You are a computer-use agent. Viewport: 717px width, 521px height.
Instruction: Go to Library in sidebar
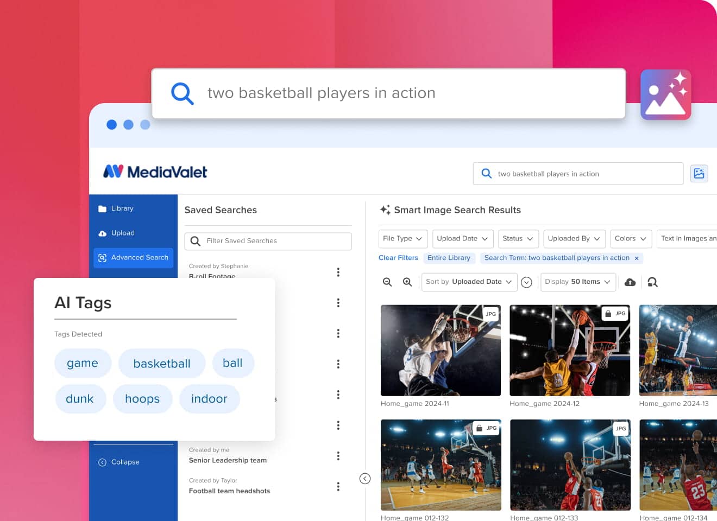pyautogui.click(x=122, y=208)
